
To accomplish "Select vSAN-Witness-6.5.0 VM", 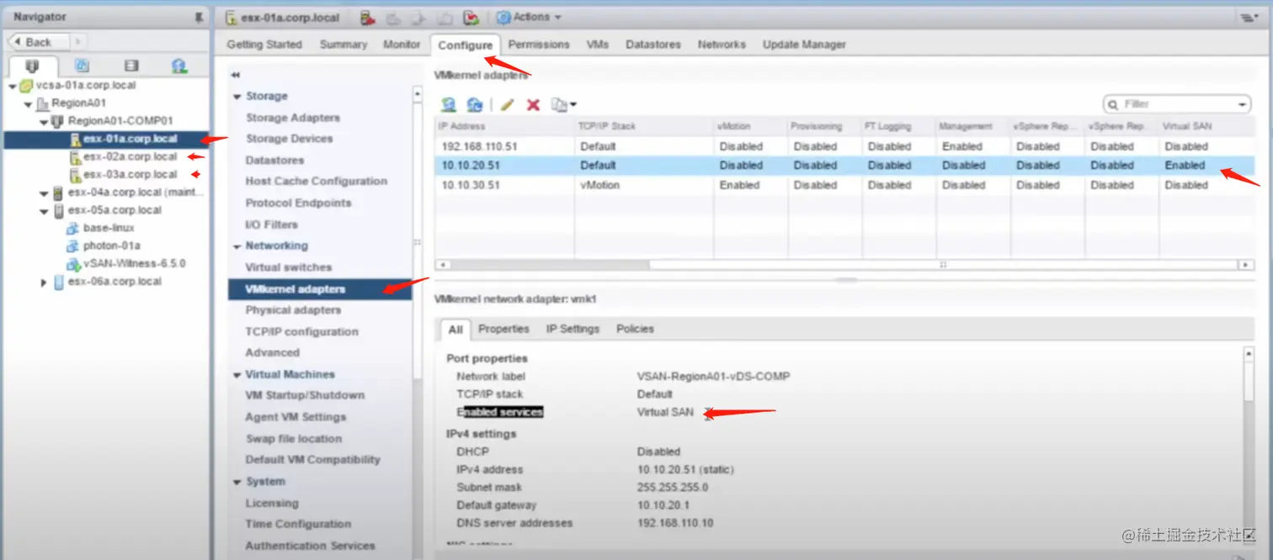I will point(135,263).
